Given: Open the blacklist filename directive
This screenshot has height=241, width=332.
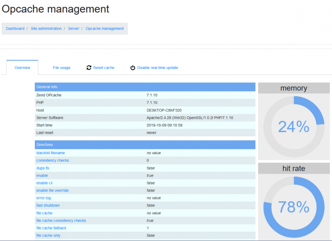Looking at the screenshot, I should tap(51, 152).
